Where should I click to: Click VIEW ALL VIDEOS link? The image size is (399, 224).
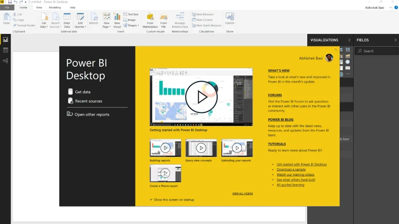(242, 194)
